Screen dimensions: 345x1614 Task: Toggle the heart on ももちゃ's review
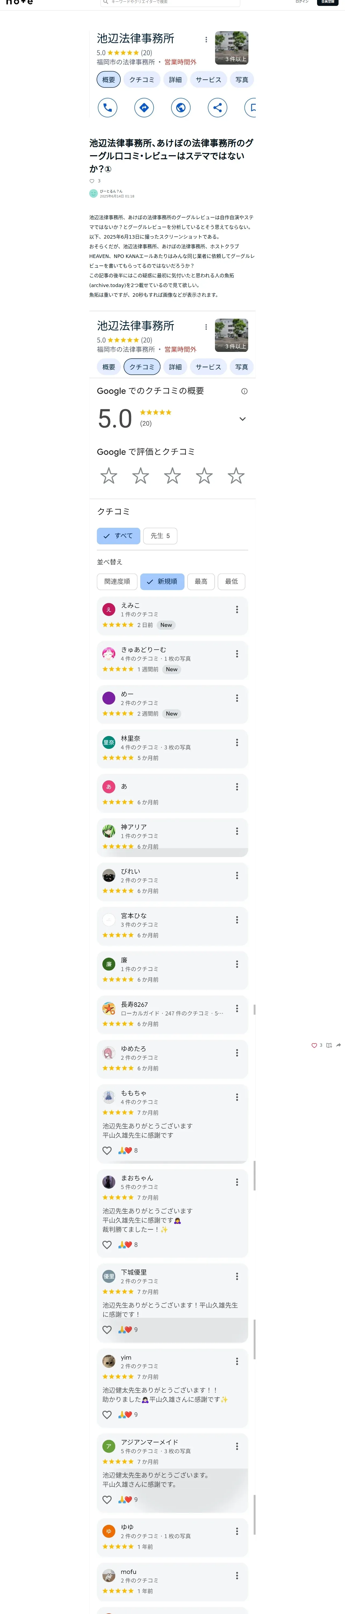[107, 1150]
